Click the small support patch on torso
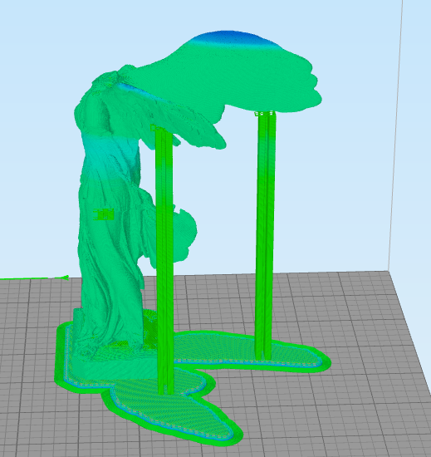 [x=104, y=215]
